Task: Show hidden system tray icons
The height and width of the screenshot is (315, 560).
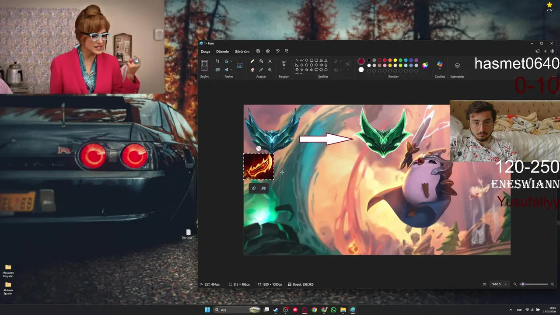Action: [511, 310]
